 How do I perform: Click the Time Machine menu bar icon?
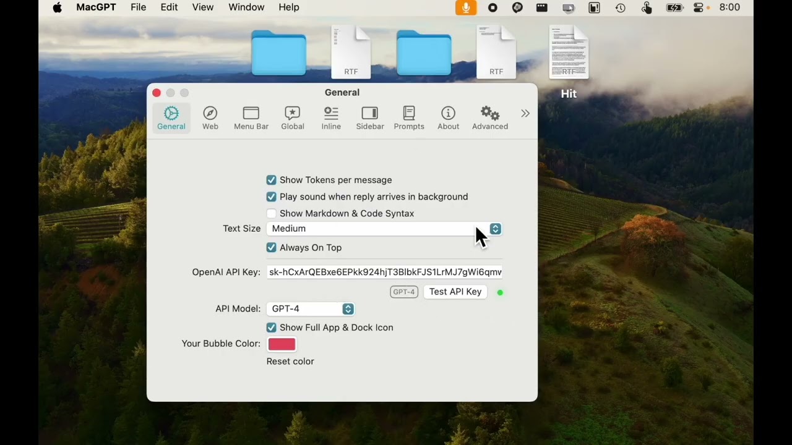(x=621, y=7)
